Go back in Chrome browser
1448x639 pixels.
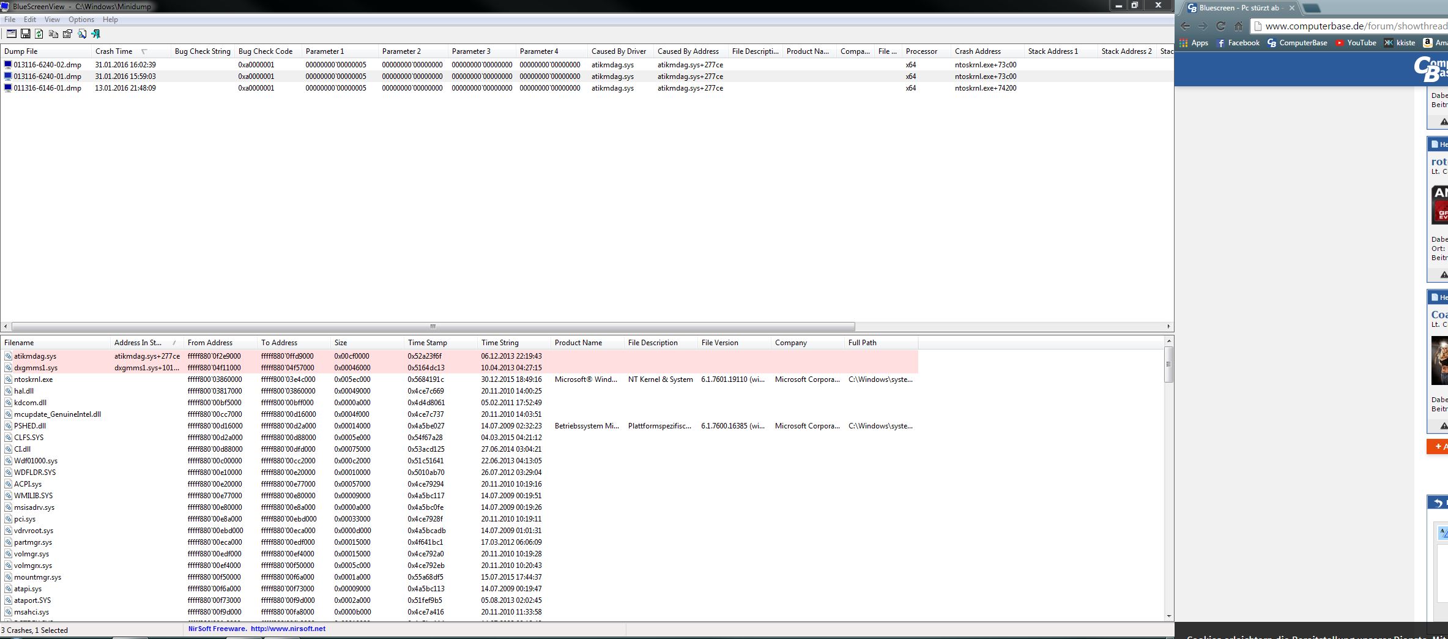[x=1186, y=26]
